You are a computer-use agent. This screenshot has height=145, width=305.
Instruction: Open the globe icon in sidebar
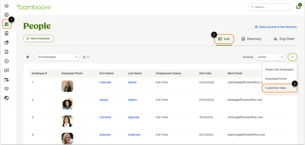[6, 98]
